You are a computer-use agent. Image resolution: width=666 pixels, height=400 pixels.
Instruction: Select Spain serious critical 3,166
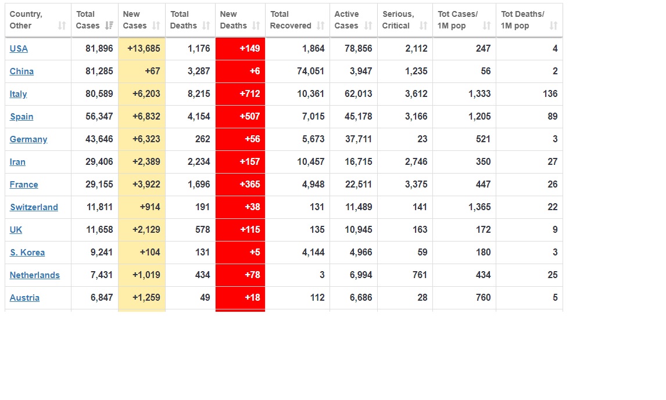coord(416,116)
